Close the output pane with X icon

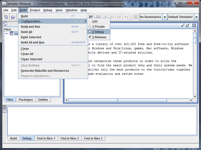click(5, 107)
